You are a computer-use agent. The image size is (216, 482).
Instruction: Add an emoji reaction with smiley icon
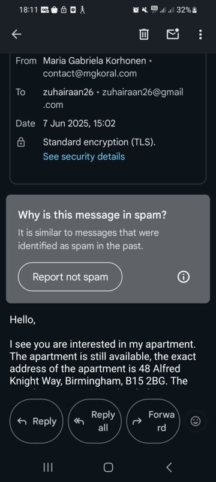click(196, 421)
